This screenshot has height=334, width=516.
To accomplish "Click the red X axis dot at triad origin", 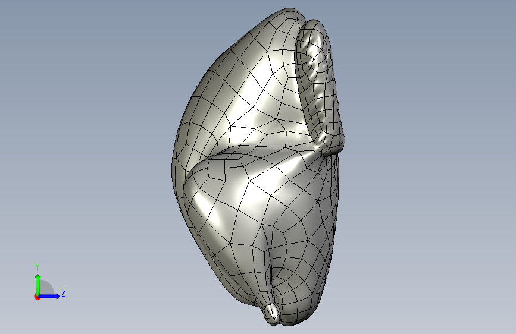I will (37, 297).
